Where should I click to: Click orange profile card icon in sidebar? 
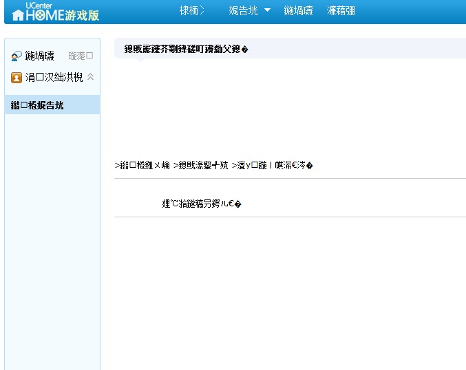tap(17, 78)
